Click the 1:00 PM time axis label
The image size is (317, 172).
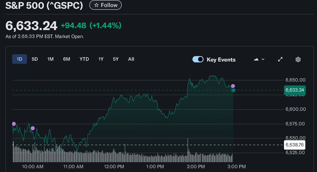tap(155, 167)
